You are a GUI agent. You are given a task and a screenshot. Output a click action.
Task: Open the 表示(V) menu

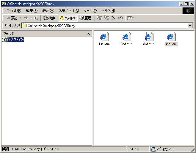click(48, 11)
